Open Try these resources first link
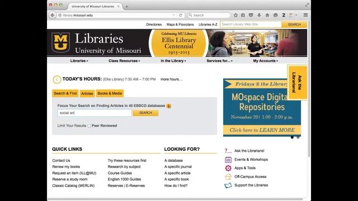This screenshot has width=358, height=201. click(127, 160)
